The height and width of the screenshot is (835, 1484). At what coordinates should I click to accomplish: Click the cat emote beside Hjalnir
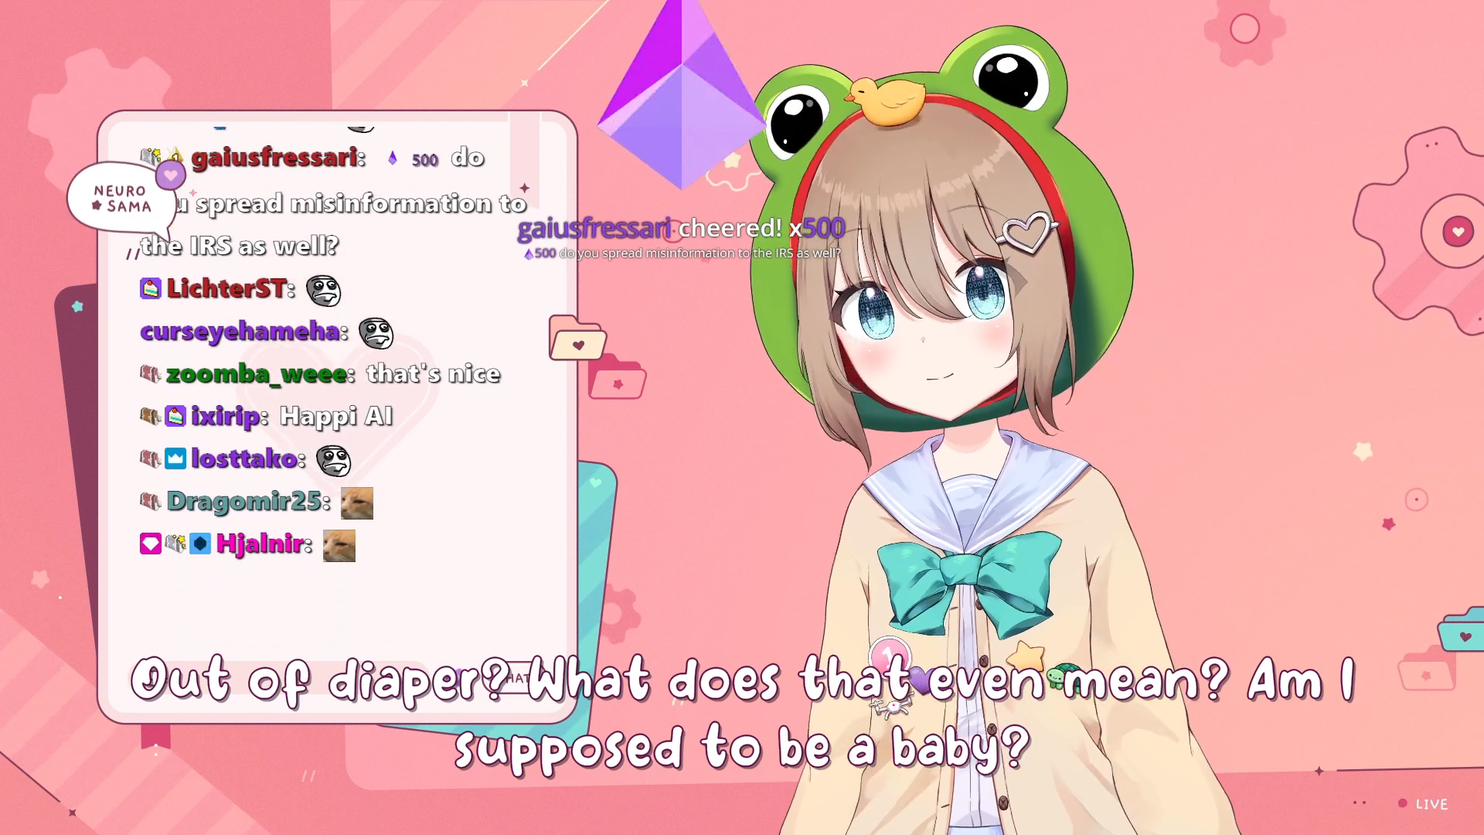tap(339, 546)
